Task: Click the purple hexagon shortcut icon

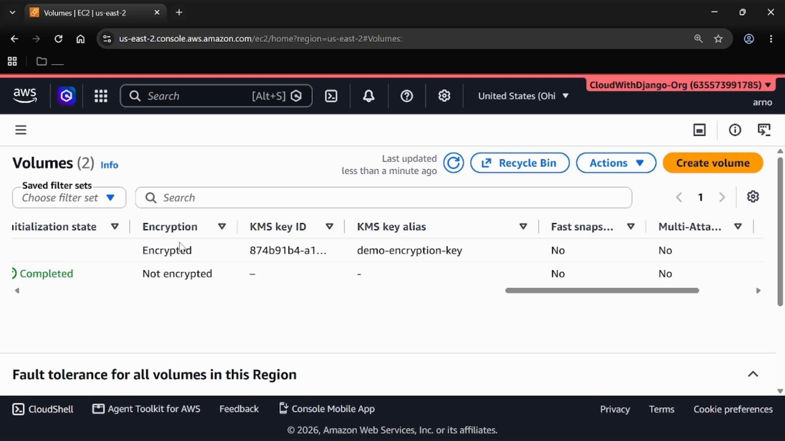Action: 66,96
